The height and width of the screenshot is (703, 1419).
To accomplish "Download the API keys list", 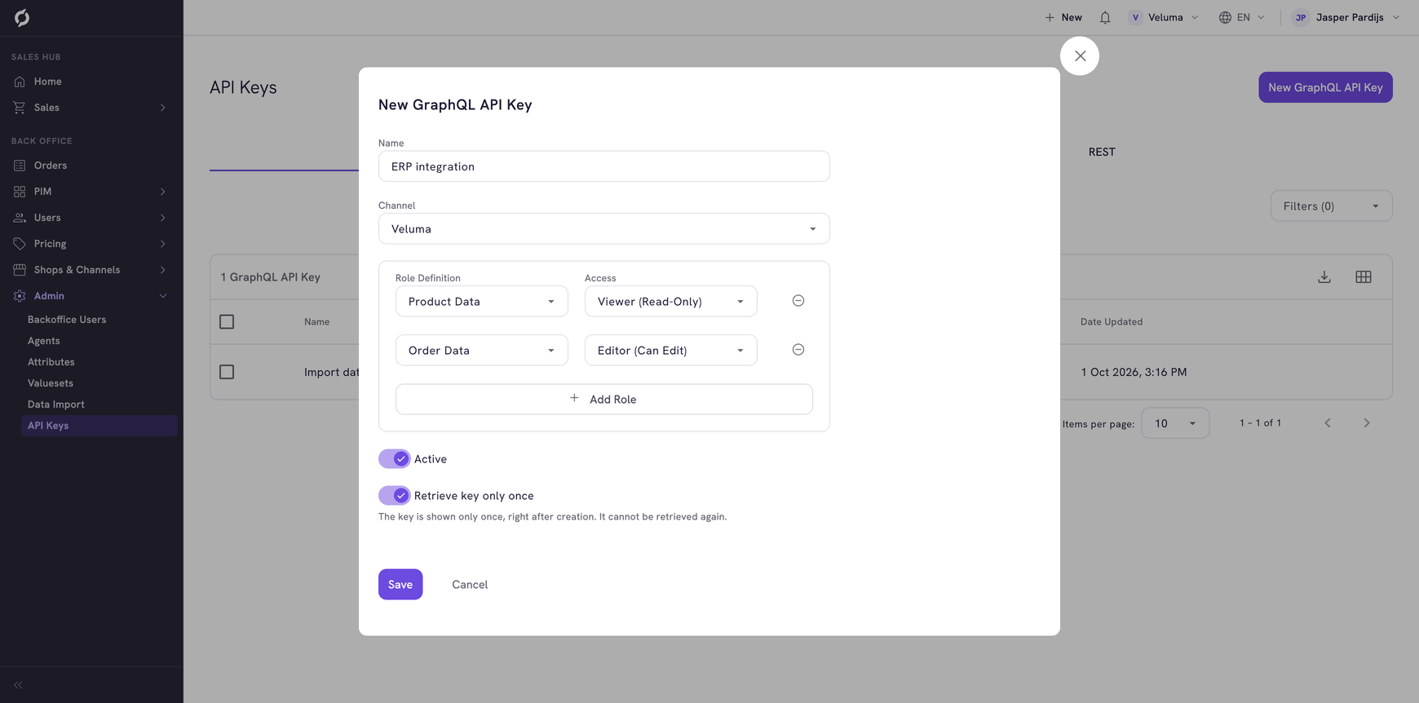I will click(x=1324, y=277).
